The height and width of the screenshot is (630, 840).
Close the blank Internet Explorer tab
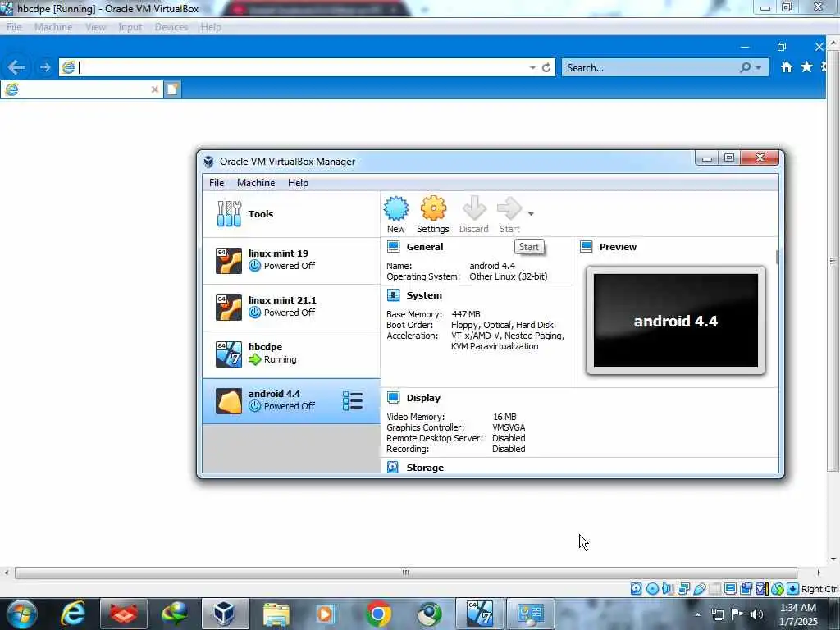tap(155, 89)
